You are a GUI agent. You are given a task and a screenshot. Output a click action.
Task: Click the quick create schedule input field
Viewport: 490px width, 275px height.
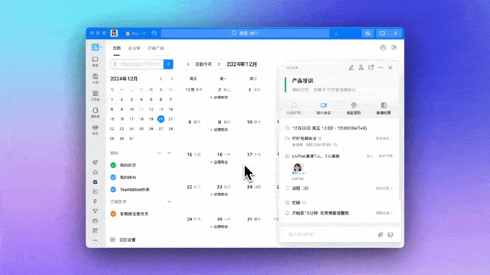(x=137, y=64)
